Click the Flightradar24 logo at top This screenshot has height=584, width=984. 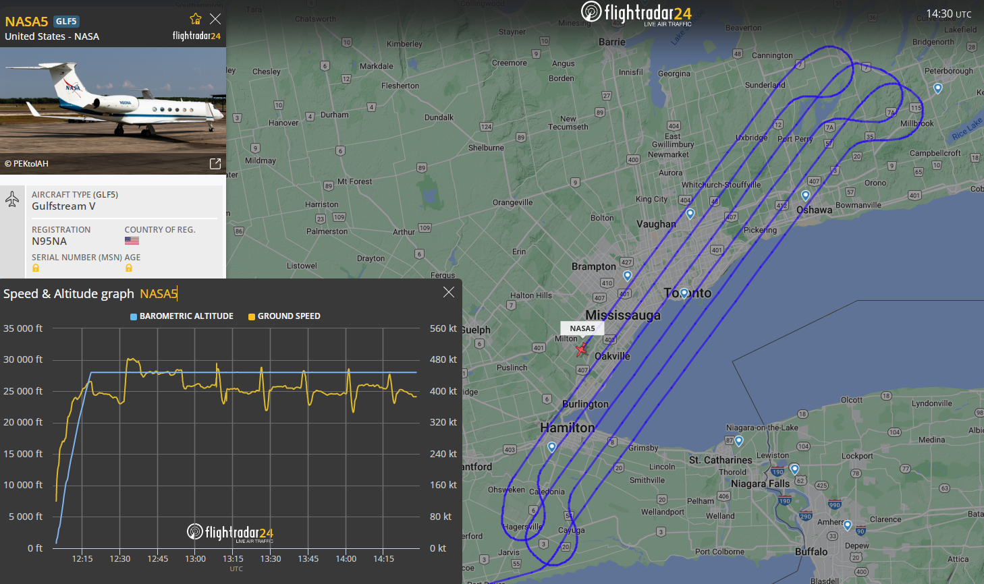pyautogui.click(x=636, y=13)
